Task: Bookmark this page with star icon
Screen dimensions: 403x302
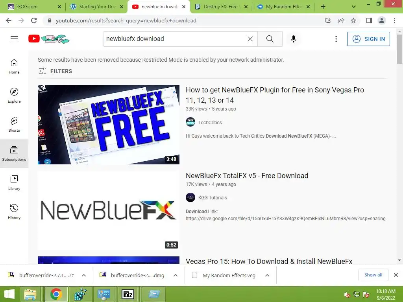Action: (353, 20)
